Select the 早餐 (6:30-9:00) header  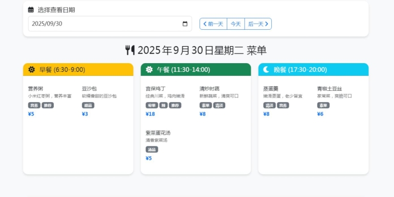click(x=78, y=70)
